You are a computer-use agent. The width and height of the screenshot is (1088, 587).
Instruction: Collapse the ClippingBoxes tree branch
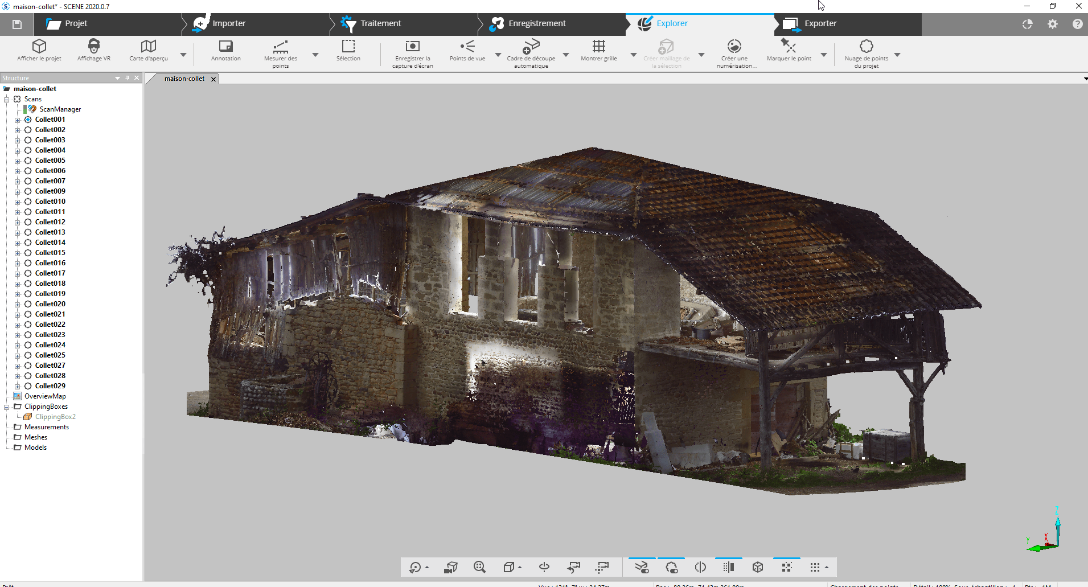click(6, 407)
